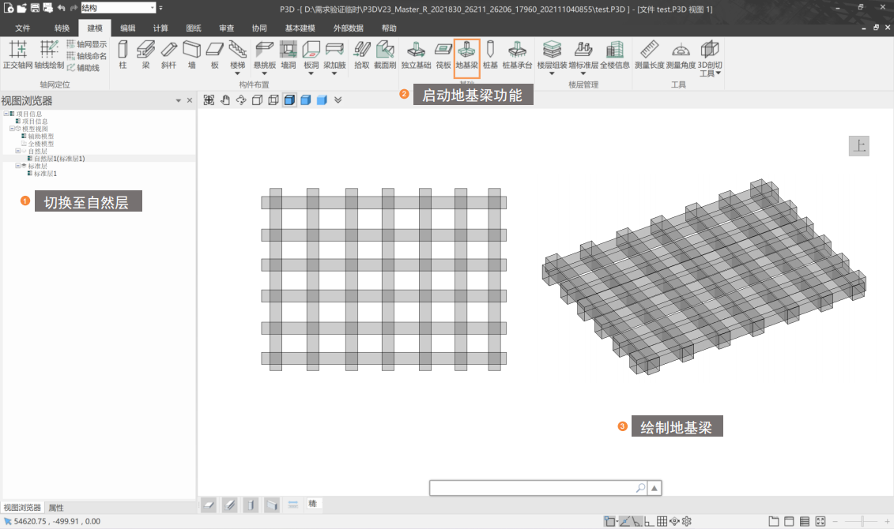The width and height of the screenshot is (894, 529).
Task: Select the 地基梁 foundation beam tool
Action: pos(466,54)
